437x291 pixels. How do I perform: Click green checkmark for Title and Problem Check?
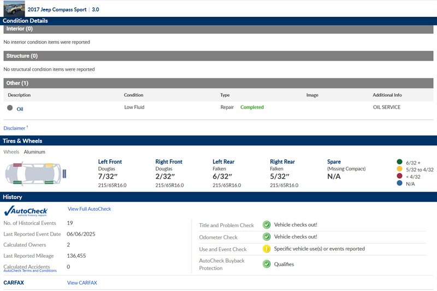(x=267, y=224)
